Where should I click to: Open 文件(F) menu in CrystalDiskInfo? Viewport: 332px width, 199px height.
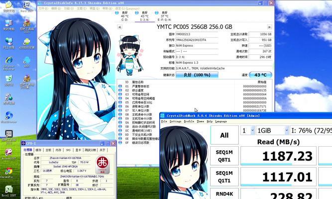click(43, 8)
